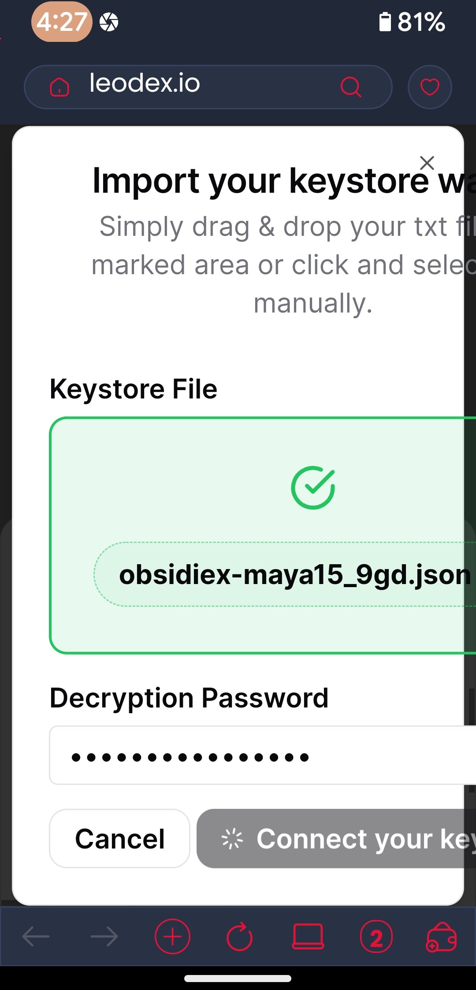Tap the loading spinner on the Connect button
The image size is (476, 990).
click(x=232, y=838)
